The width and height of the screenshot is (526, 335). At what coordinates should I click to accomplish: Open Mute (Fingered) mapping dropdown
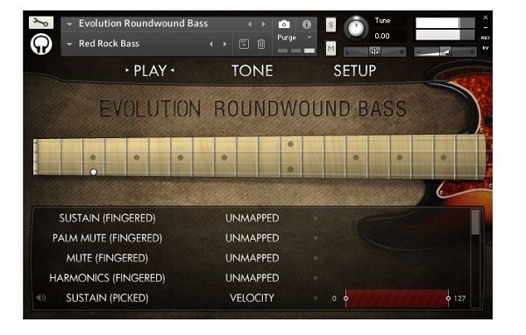point(316,258)
